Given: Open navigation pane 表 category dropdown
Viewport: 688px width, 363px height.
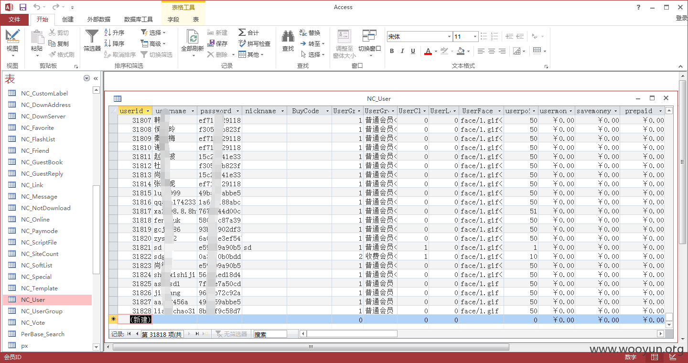Looking at the screenshot, I should [x=86, y=78].
